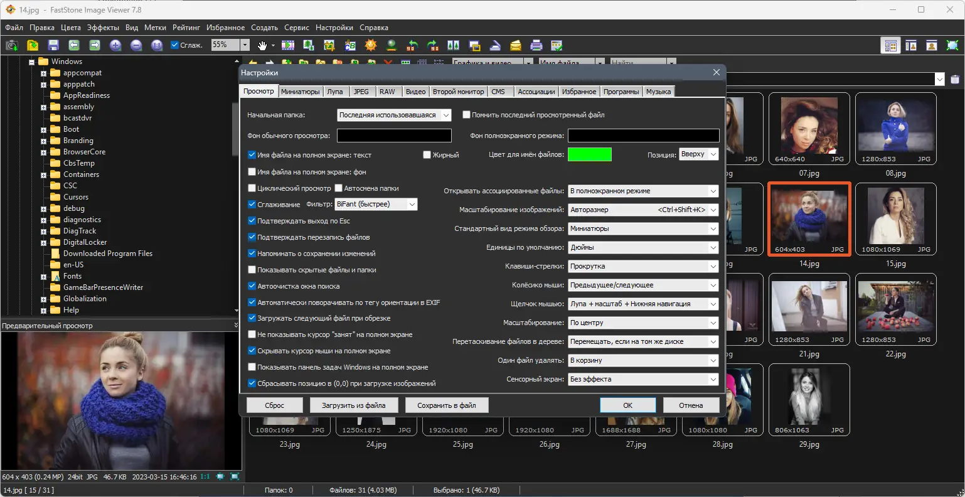Open the 'Единицы по умолчанию' dropdown

coord(713,247)
